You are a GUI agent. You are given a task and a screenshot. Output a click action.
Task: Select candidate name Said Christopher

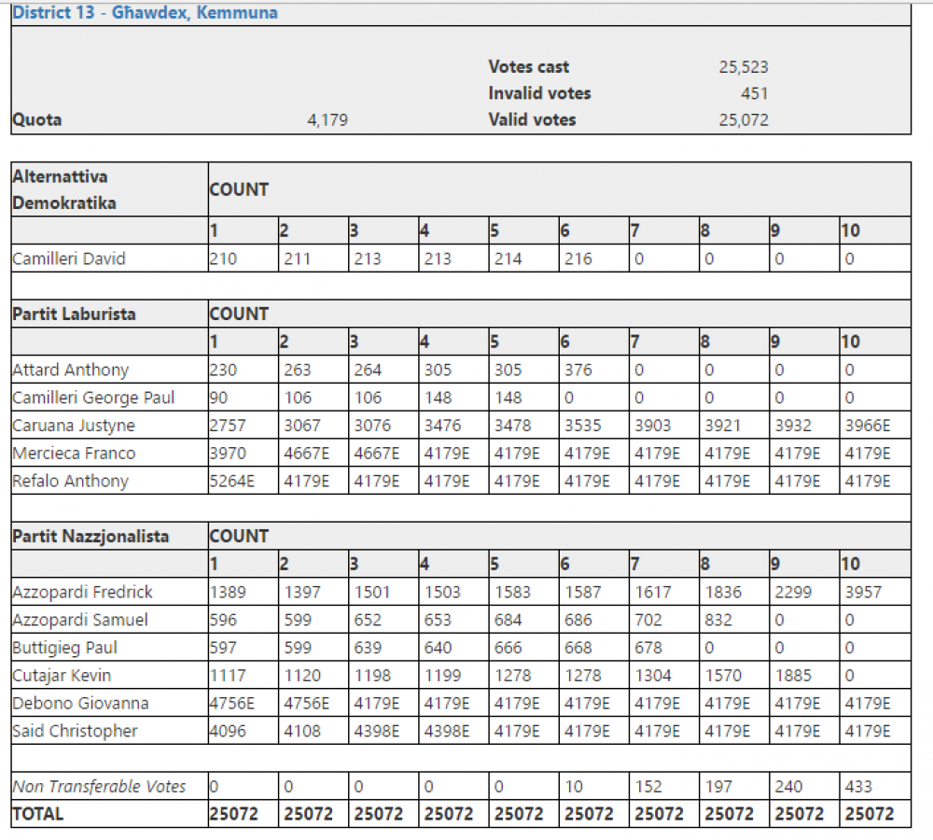click(x=75, y=731)
